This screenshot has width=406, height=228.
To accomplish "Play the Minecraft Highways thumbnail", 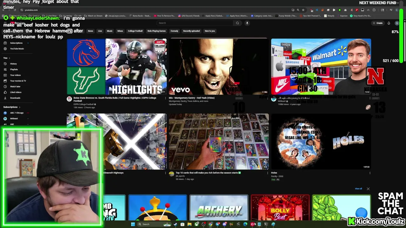I will pos(133,142).
